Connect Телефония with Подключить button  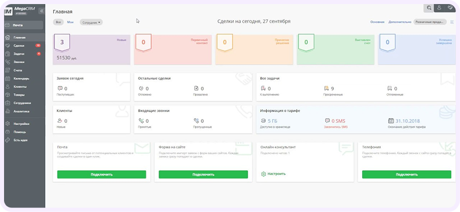click(407, 174)
